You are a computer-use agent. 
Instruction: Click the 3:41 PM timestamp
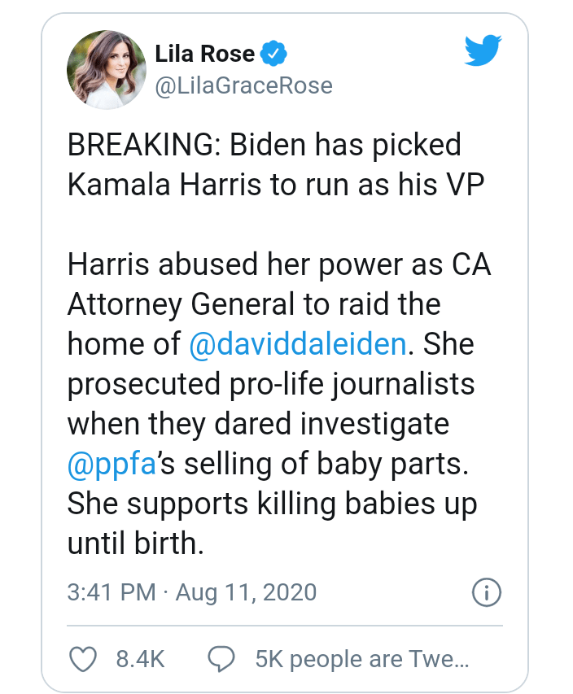[110, 591]
